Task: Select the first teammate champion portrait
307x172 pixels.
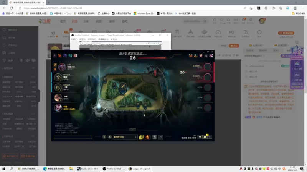Action: pos(62,67)
